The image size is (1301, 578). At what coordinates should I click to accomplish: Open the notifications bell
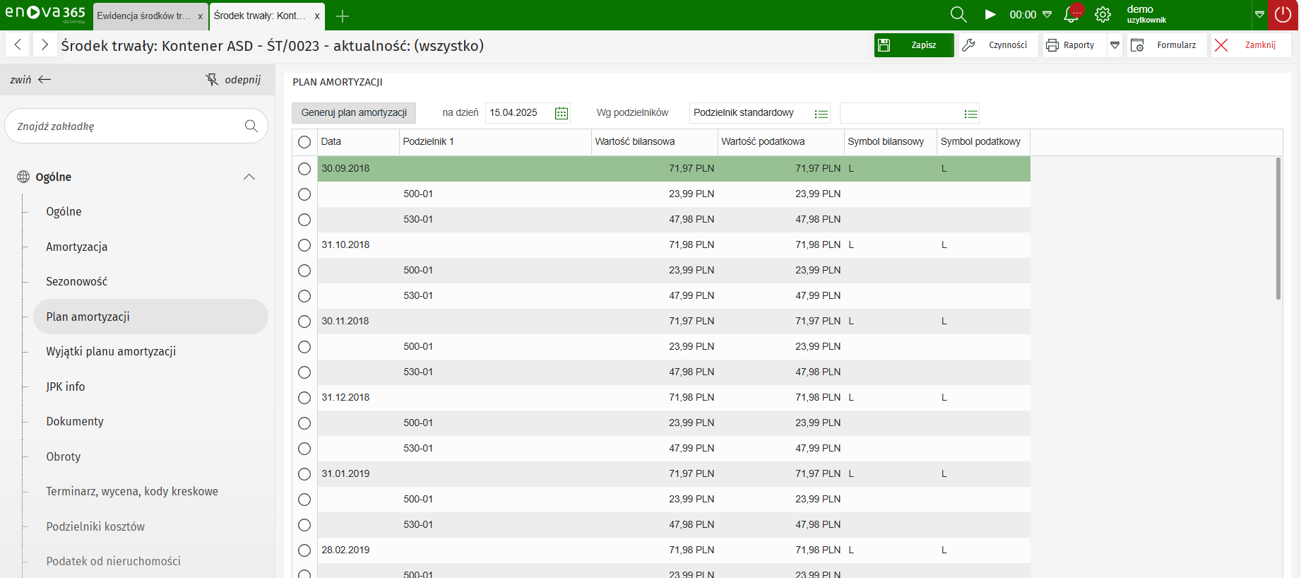pyautogui.click(x=1071, y=15)
